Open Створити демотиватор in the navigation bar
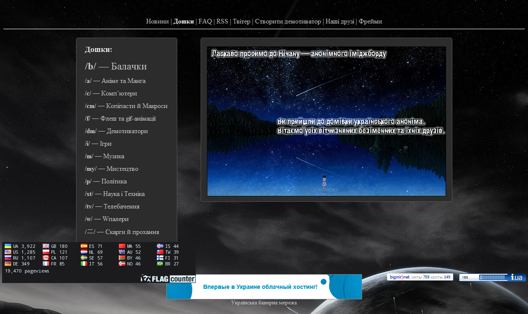 (288, 21)
